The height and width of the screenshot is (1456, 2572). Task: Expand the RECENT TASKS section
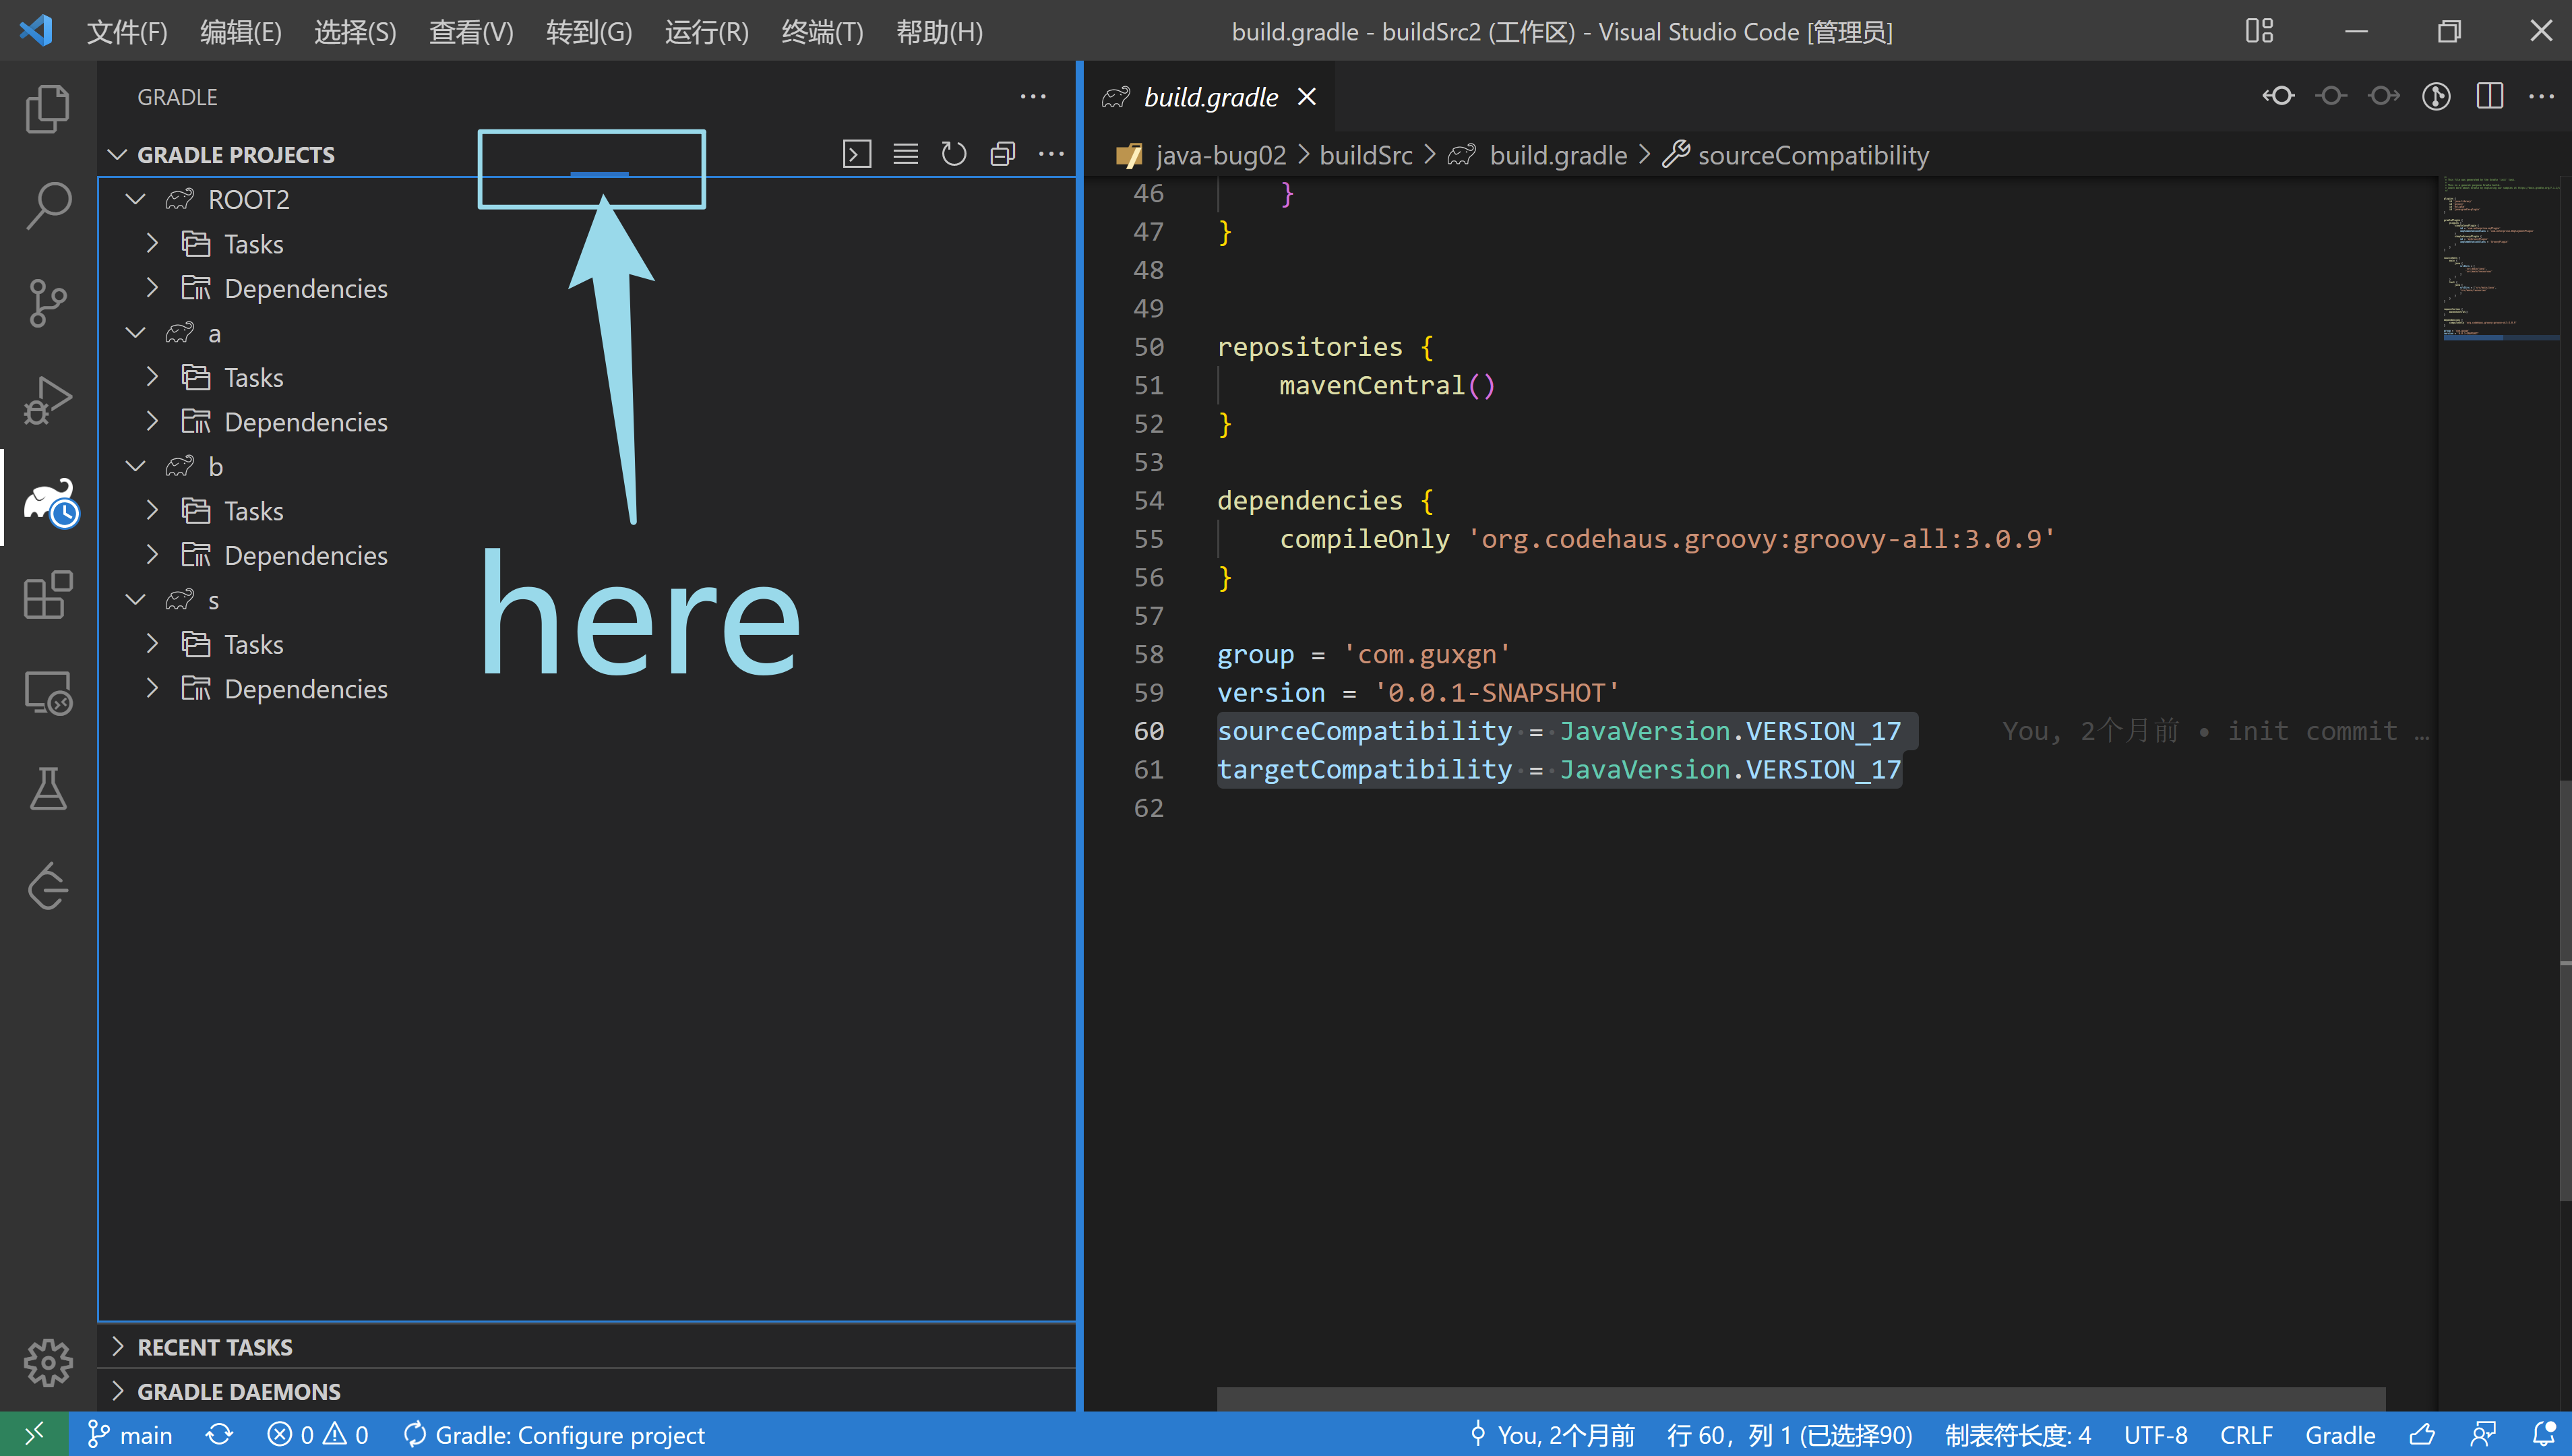tap(214, 1347)
